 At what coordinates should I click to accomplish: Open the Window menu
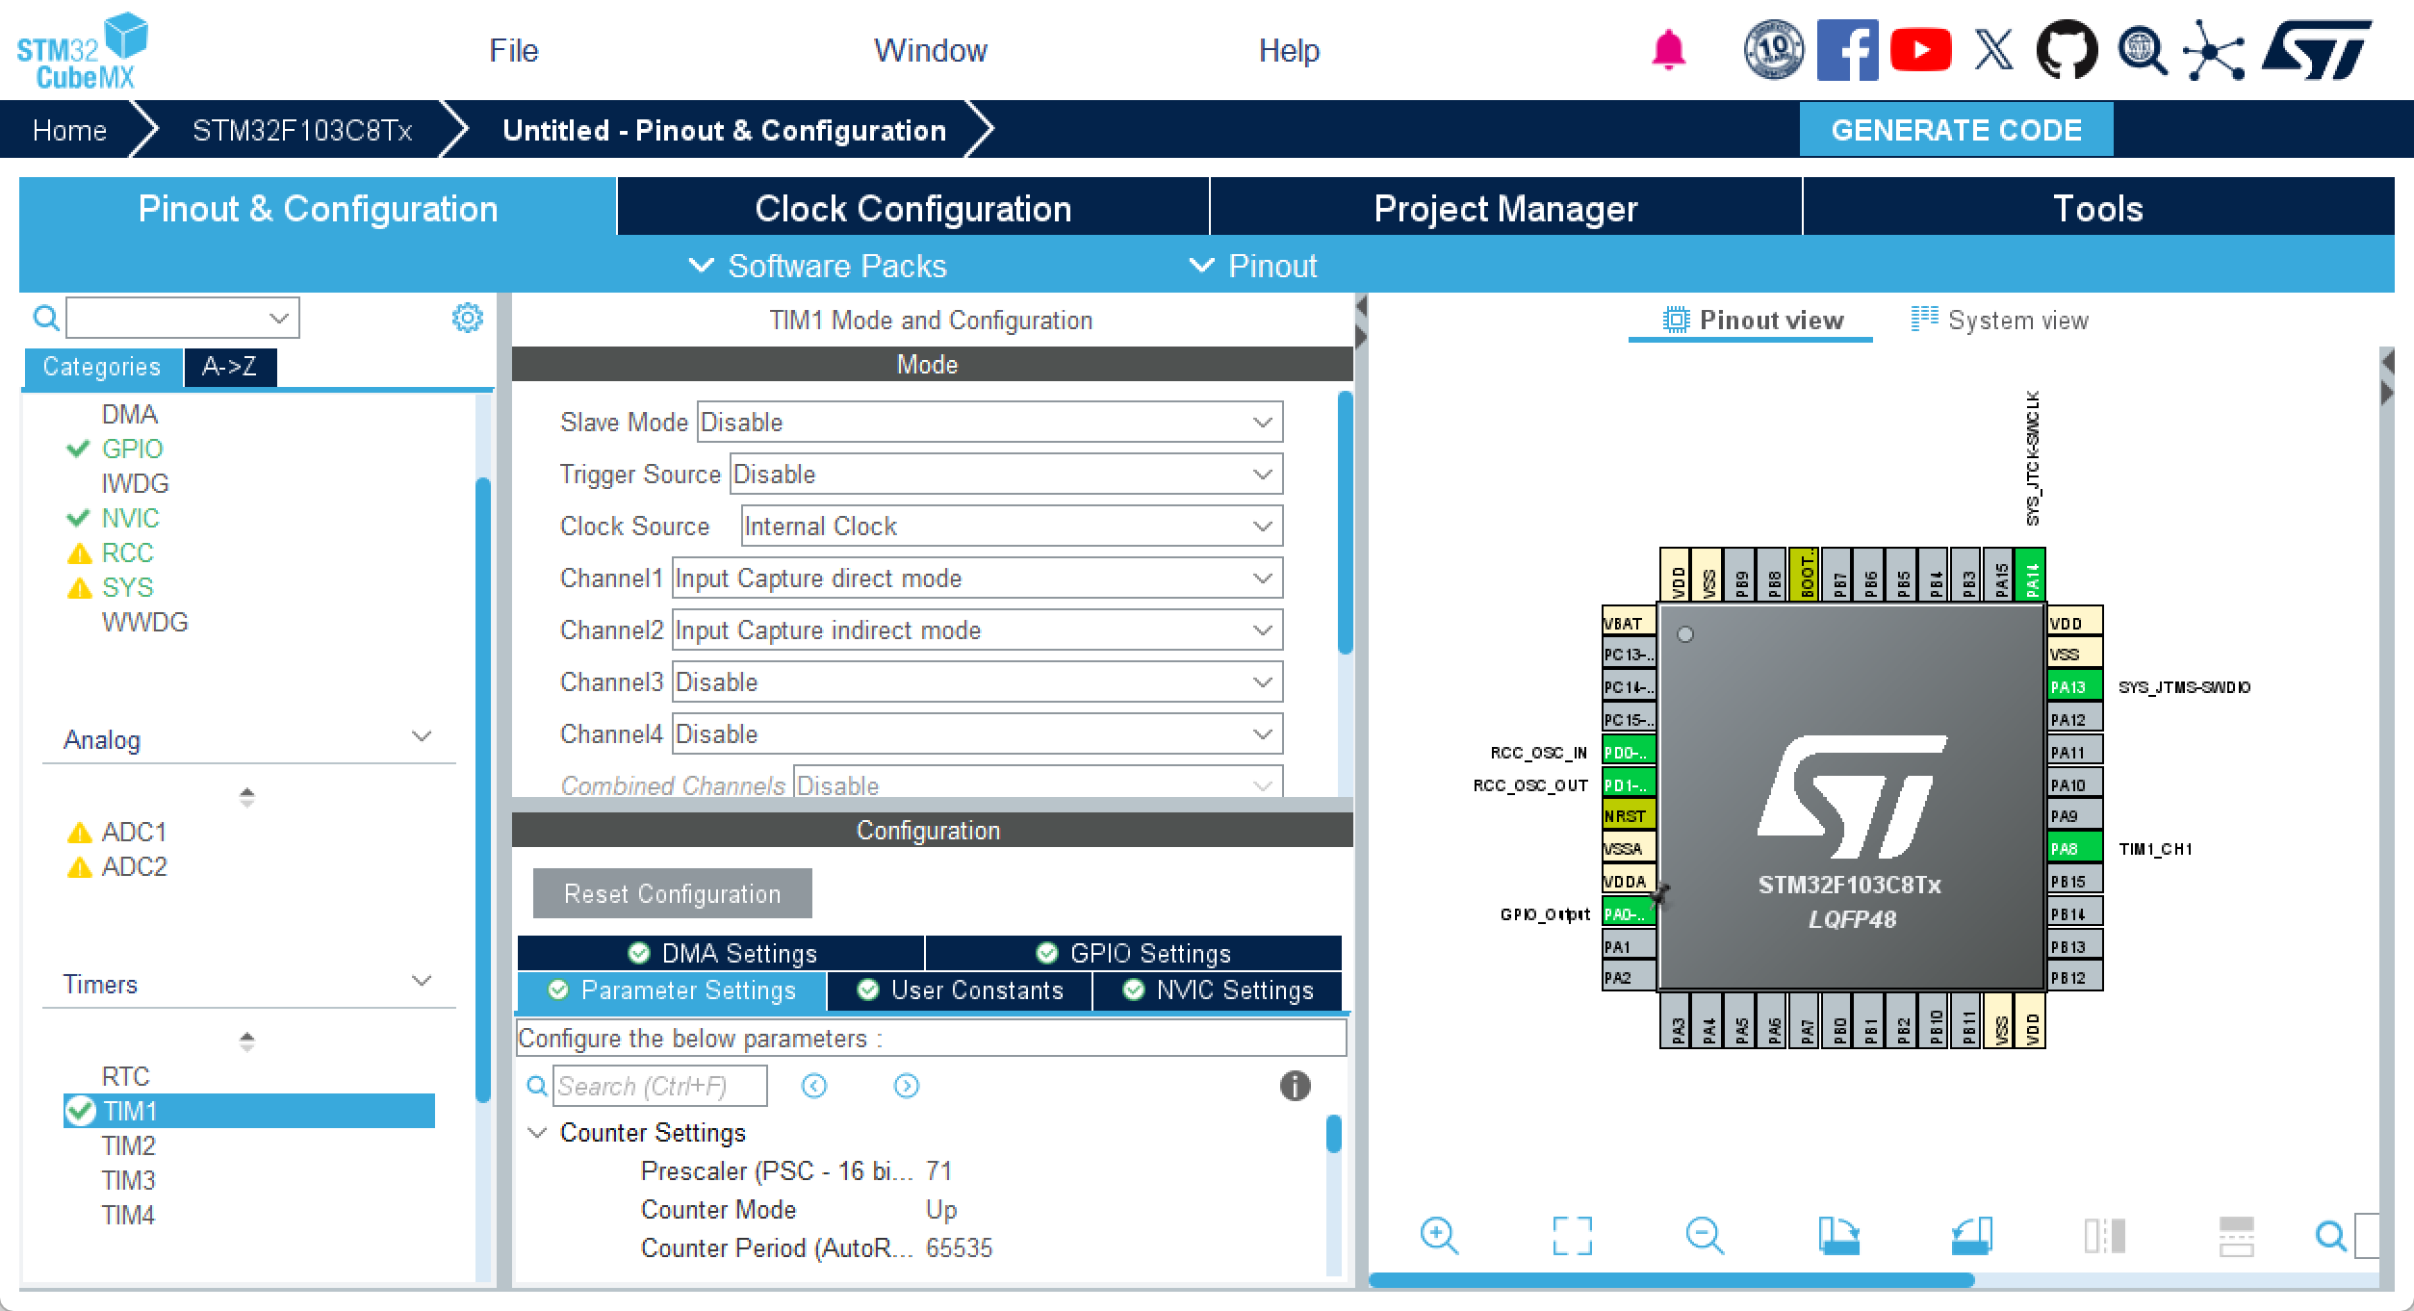[931, 50]
